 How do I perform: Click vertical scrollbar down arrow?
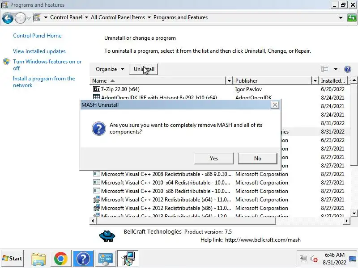point(354,214)
